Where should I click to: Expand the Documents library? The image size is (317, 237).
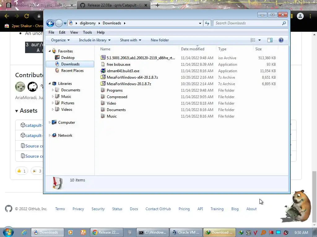[x=53, y=90]
